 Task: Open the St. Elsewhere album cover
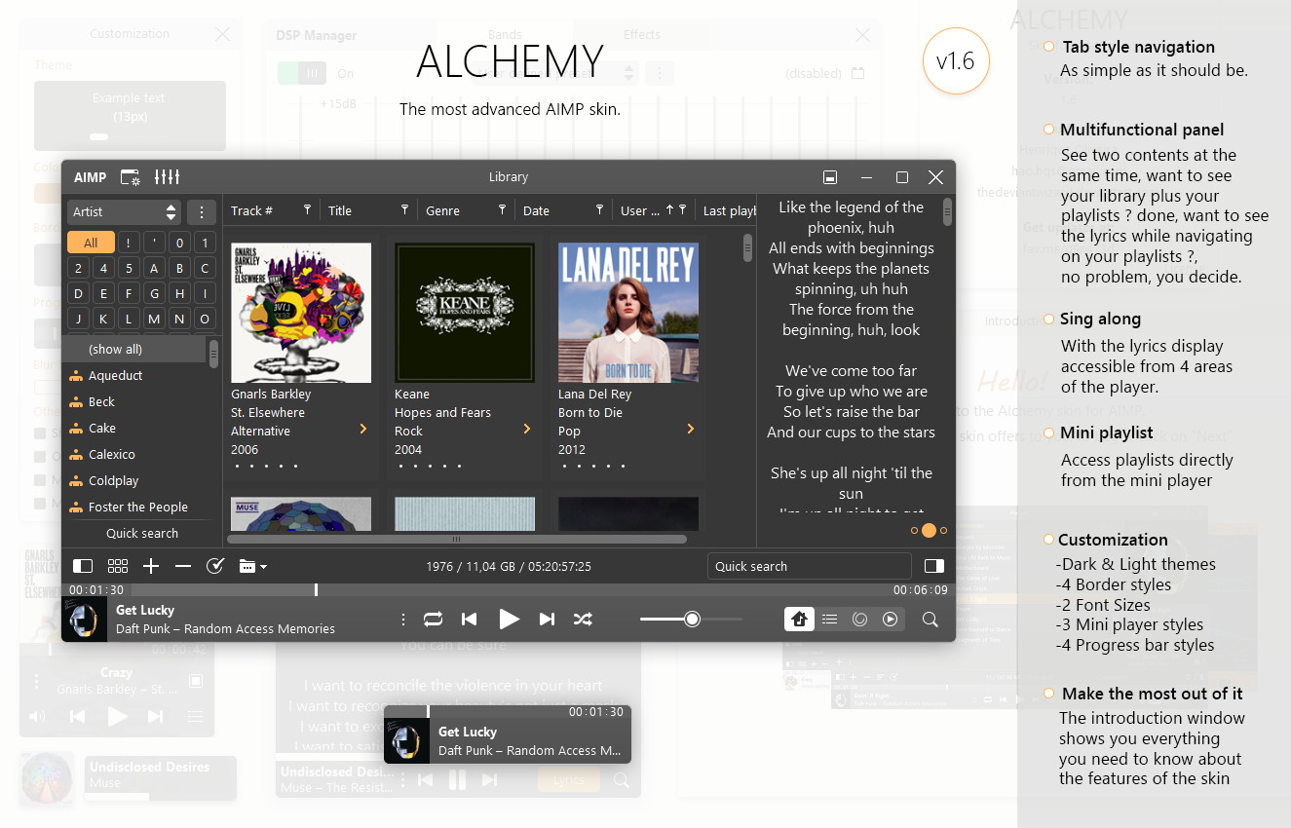tap(301, 313)
